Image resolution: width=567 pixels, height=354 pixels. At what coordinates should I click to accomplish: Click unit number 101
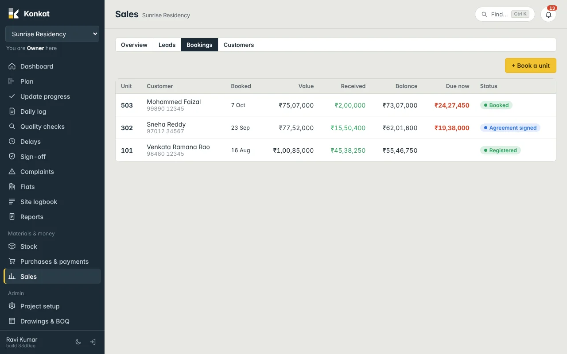tap(127, 150)
